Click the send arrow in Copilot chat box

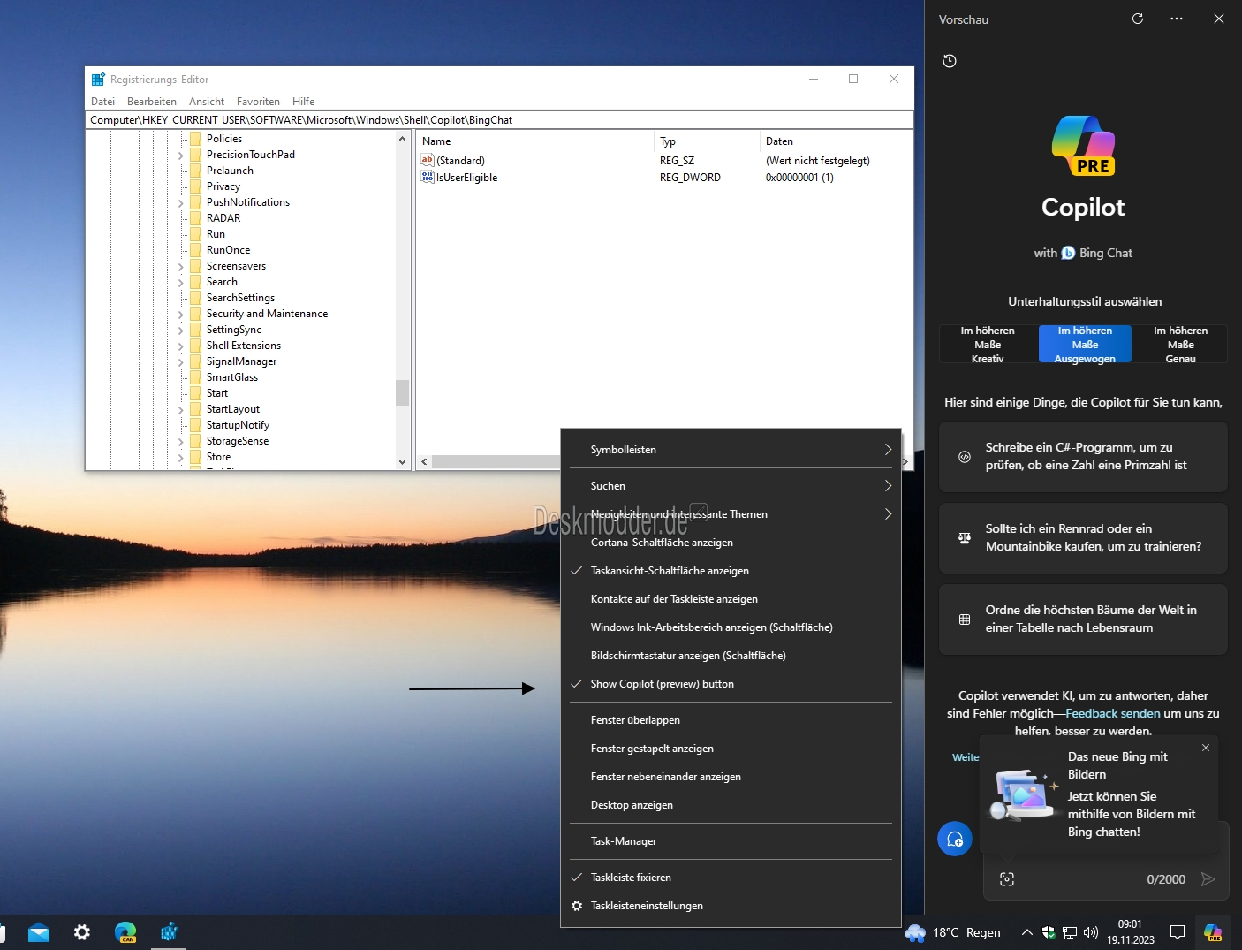pyautogui.click(x=1208, y=879)
